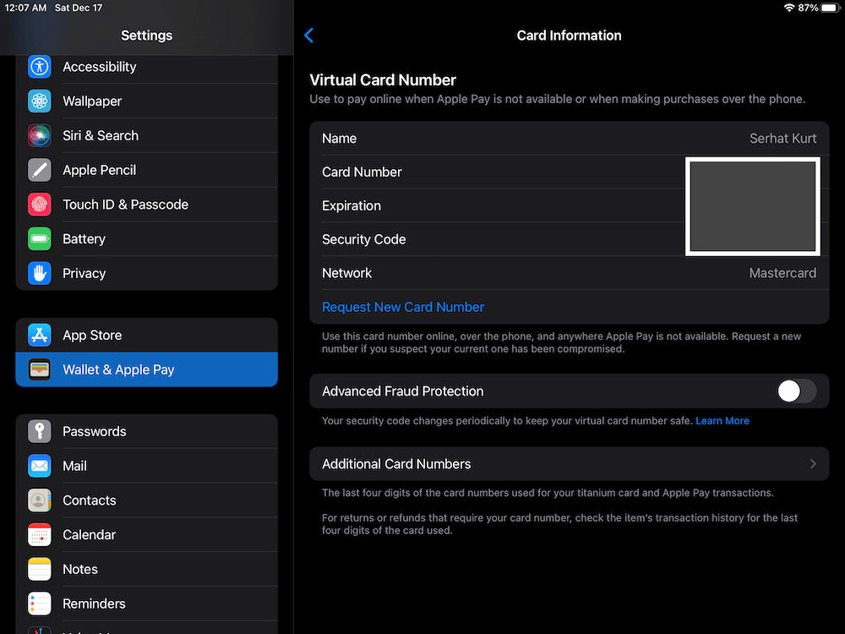
Task: Tap the Reminders icon
Action: click(40, 604)
